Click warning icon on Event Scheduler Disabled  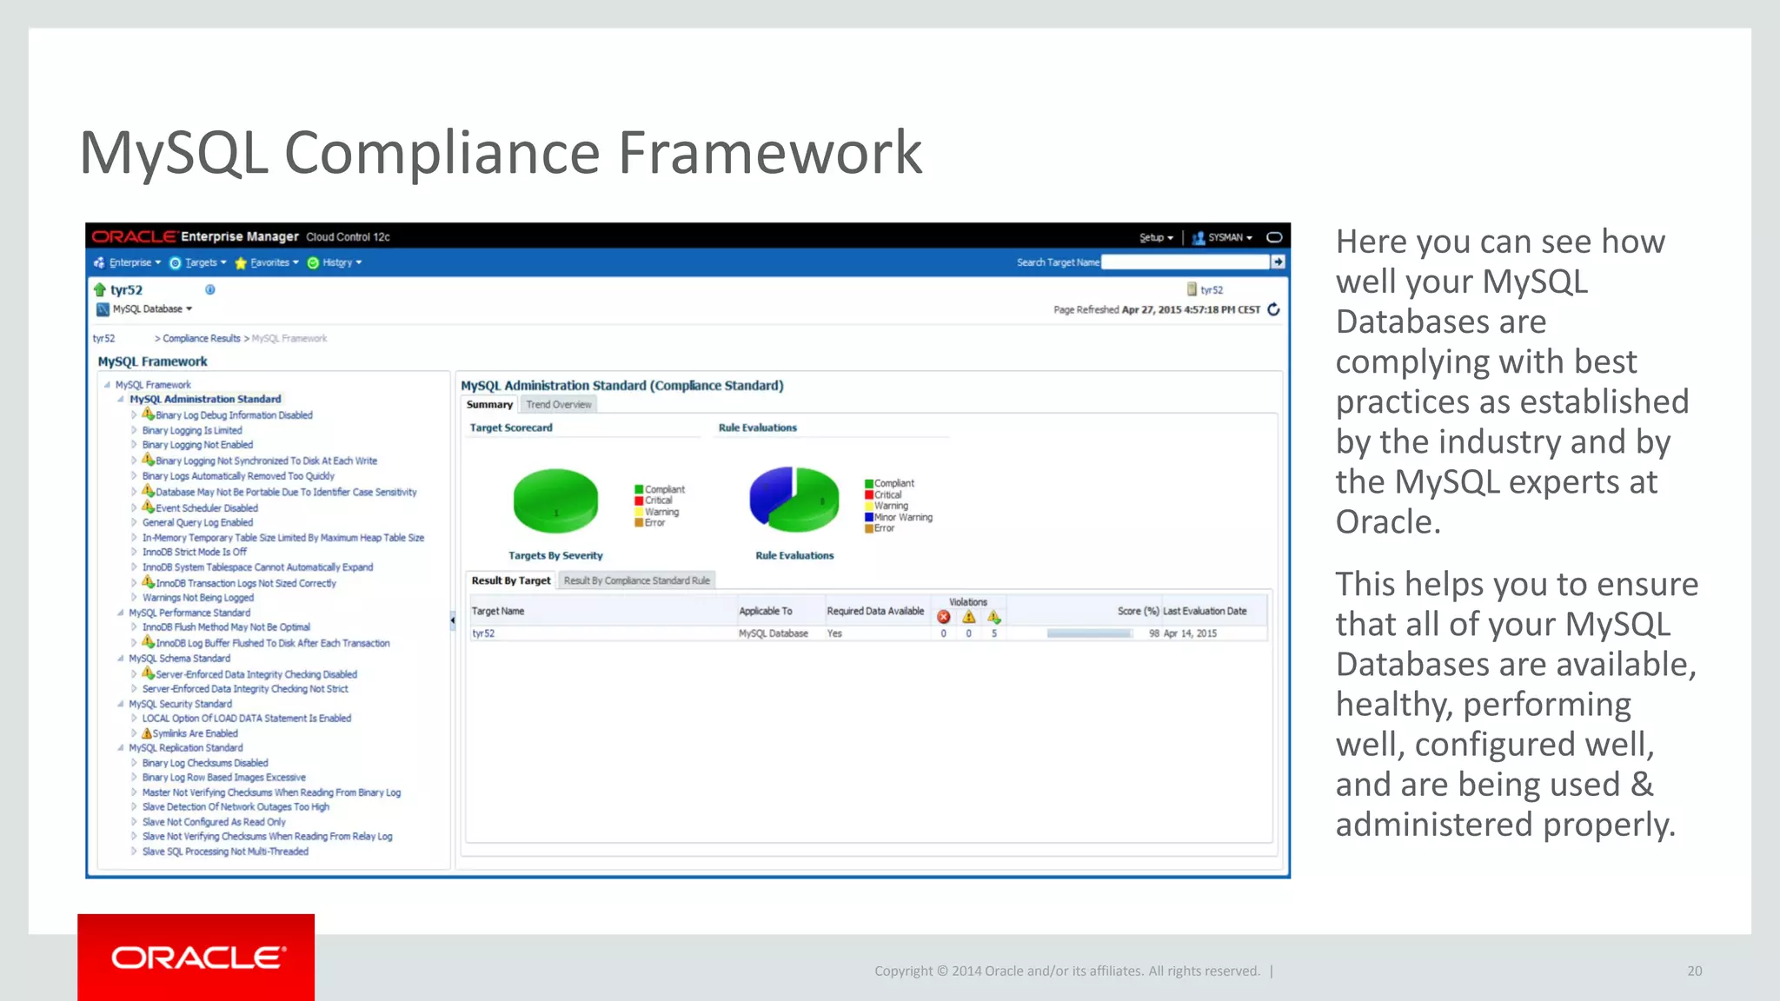click(148, 507)
